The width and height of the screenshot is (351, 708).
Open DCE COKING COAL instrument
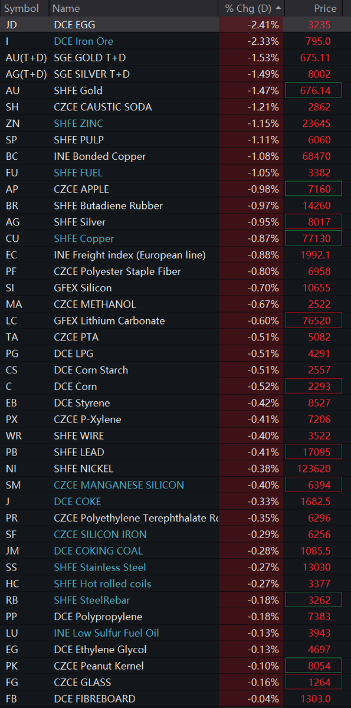[x=98, y=551]
